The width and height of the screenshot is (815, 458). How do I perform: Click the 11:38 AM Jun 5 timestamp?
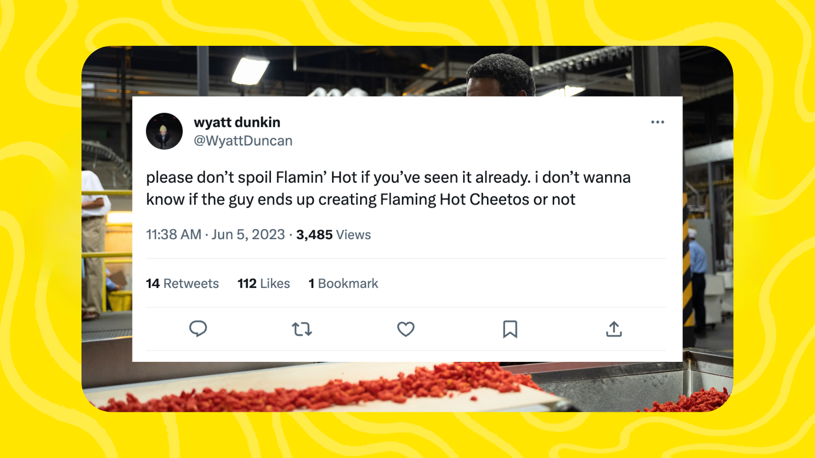[214, 235]
